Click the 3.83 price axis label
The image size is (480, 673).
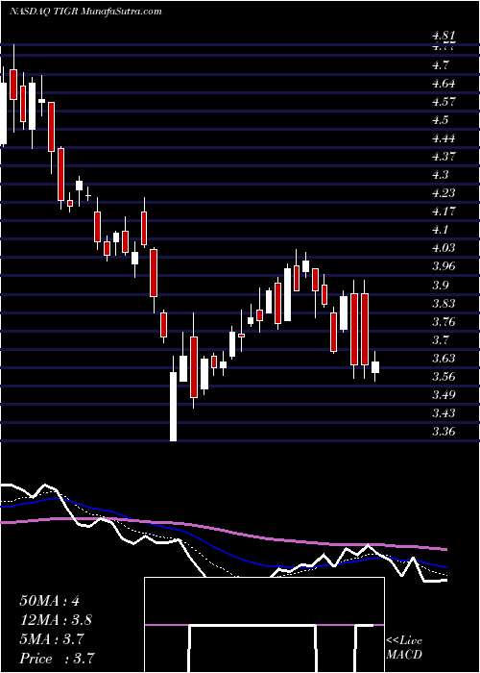(444, 304)
